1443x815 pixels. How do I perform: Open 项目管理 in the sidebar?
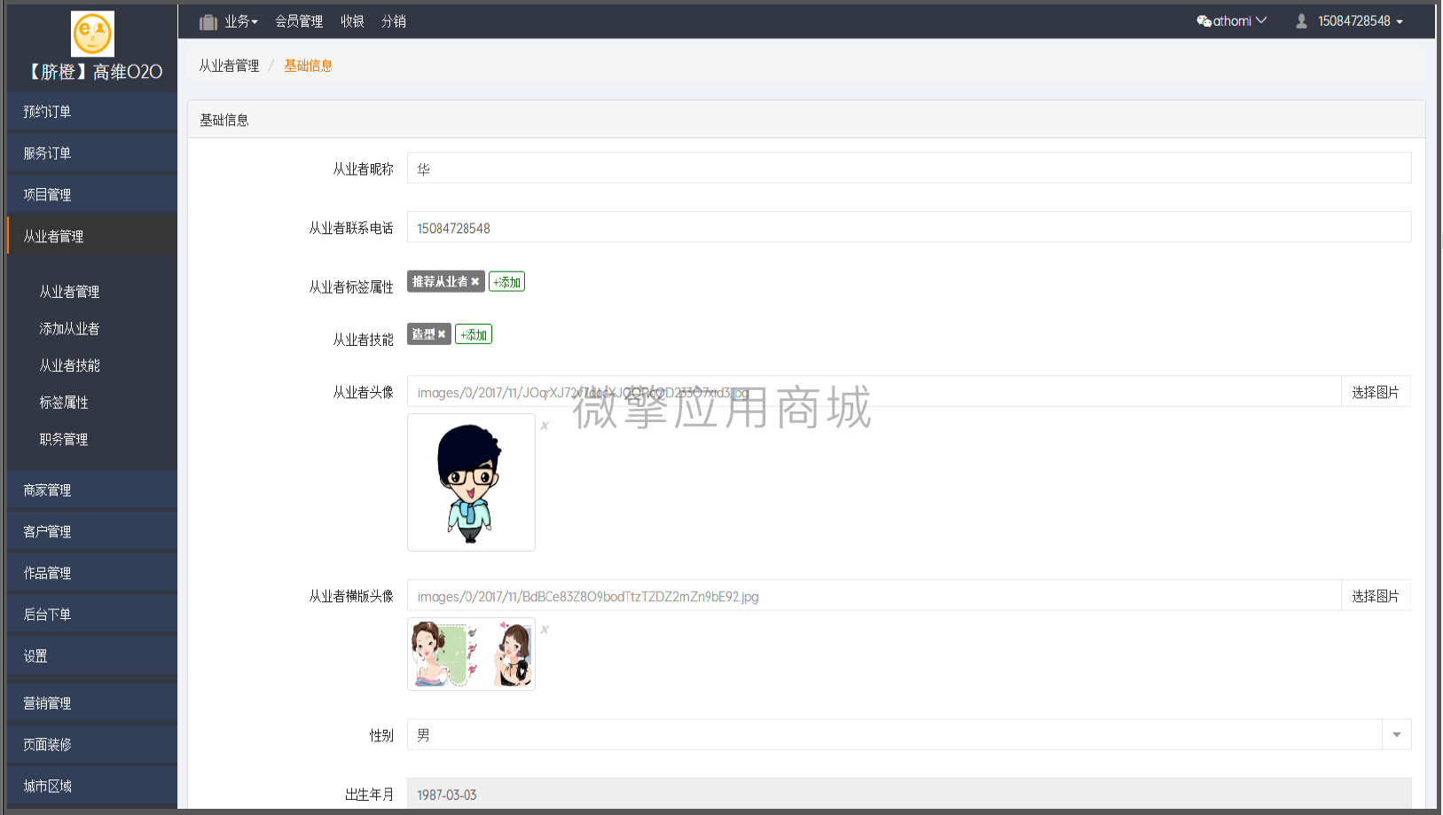[x=92, y=195]
